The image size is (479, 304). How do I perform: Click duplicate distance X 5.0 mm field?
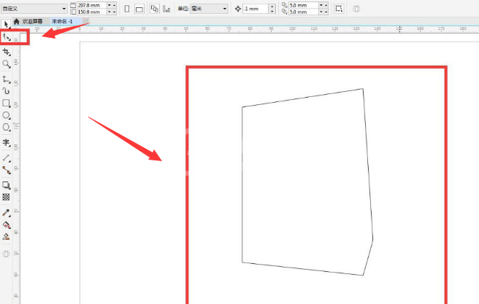304,5
